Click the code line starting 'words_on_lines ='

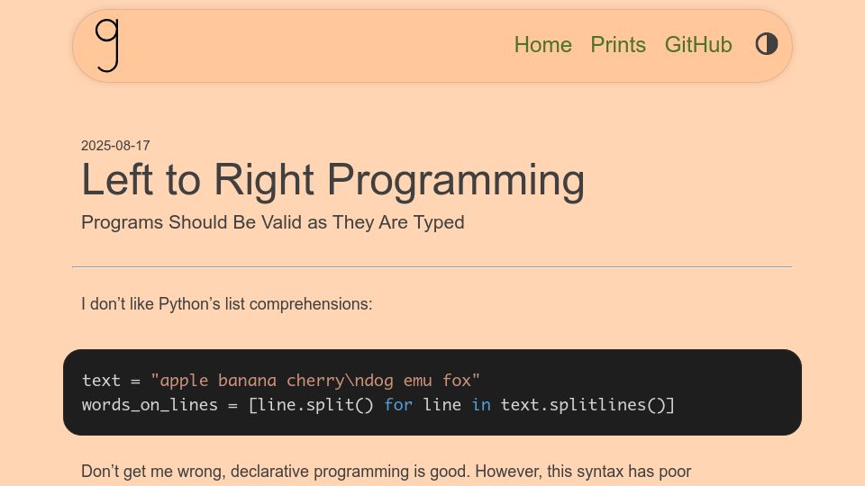[378, 405]
